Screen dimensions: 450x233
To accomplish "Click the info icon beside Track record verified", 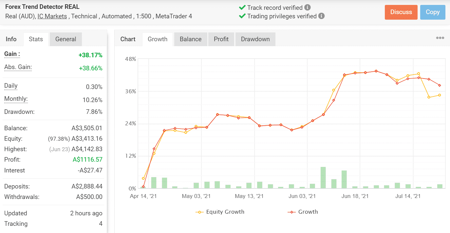I will click(307, 7).
